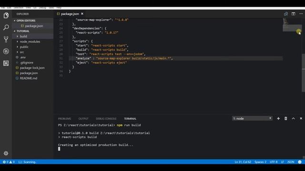305x171 pixels.
Task: Split the editor with the split icon
Action: [294, 14]
